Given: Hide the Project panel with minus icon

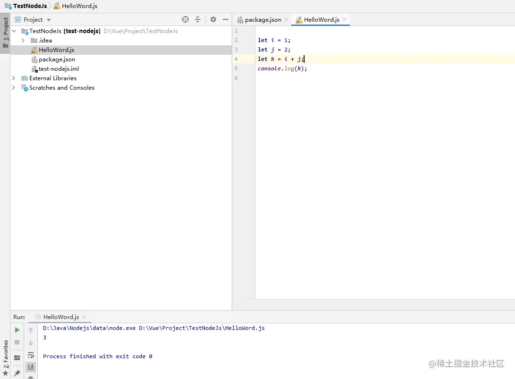Looking at the screenshot, I should [225, 19].
